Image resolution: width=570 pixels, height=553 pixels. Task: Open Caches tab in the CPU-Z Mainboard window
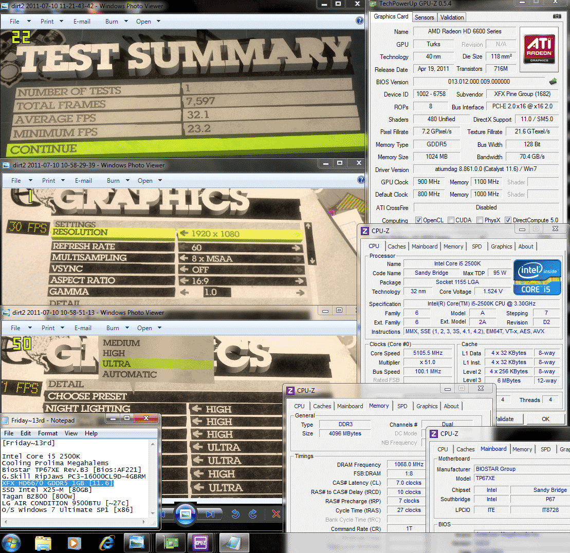[465, 449]
